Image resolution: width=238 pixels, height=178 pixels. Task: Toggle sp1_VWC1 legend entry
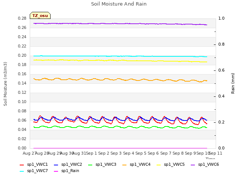(34, 164)
